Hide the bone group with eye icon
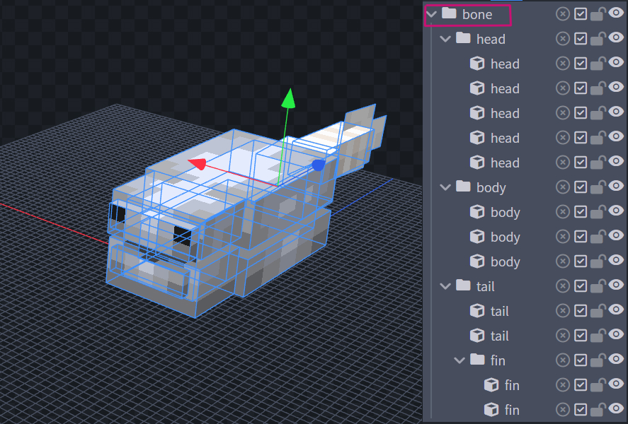This screenshot has width=628, height=424. [616, 13]
